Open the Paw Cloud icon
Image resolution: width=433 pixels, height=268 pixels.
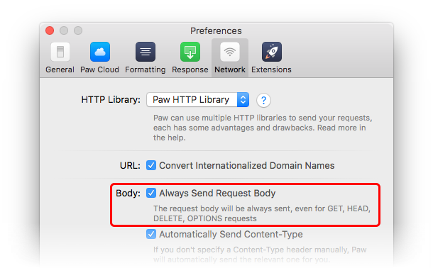[100, 52]
